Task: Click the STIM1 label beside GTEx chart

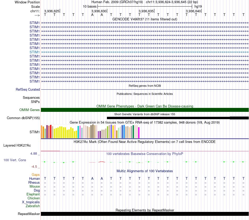Action: tap(34, 132)
